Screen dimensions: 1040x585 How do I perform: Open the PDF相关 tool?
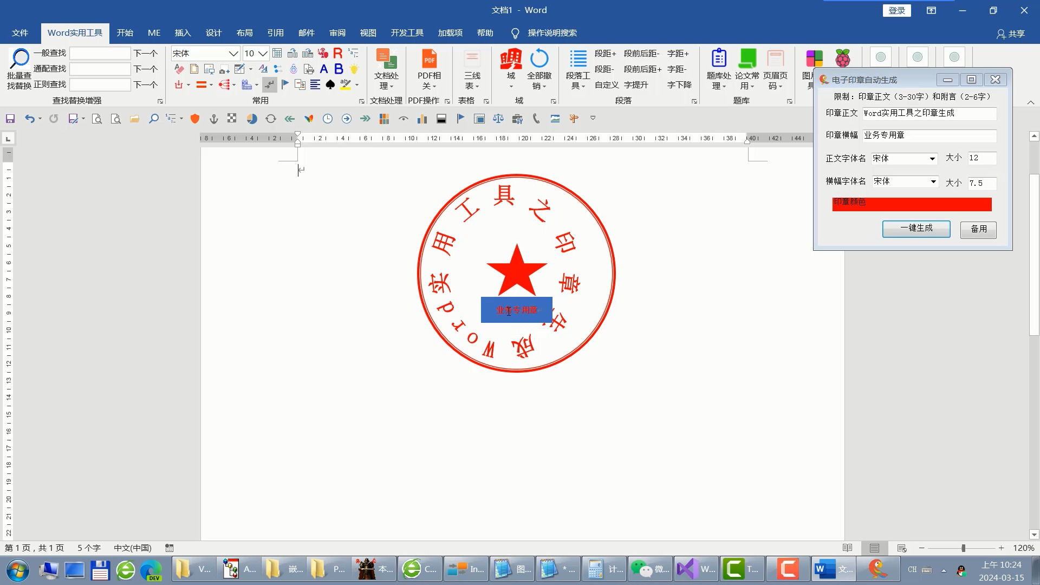[x=429, y=69]
